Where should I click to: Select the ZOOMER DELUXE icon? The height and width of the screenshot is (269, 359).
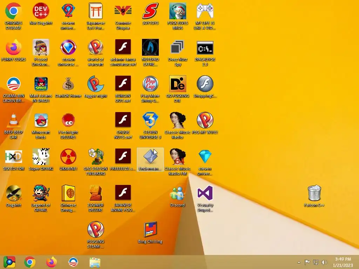coord(95,193)
